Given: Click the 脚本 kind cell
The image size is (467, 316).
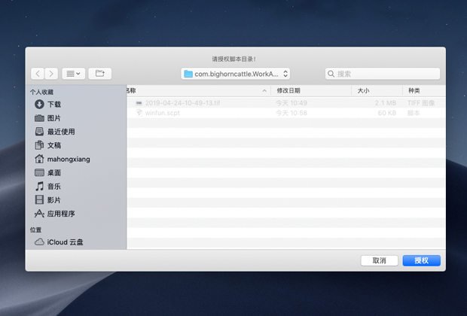Looking at the screenshot, I should click(x=414, y=113).
